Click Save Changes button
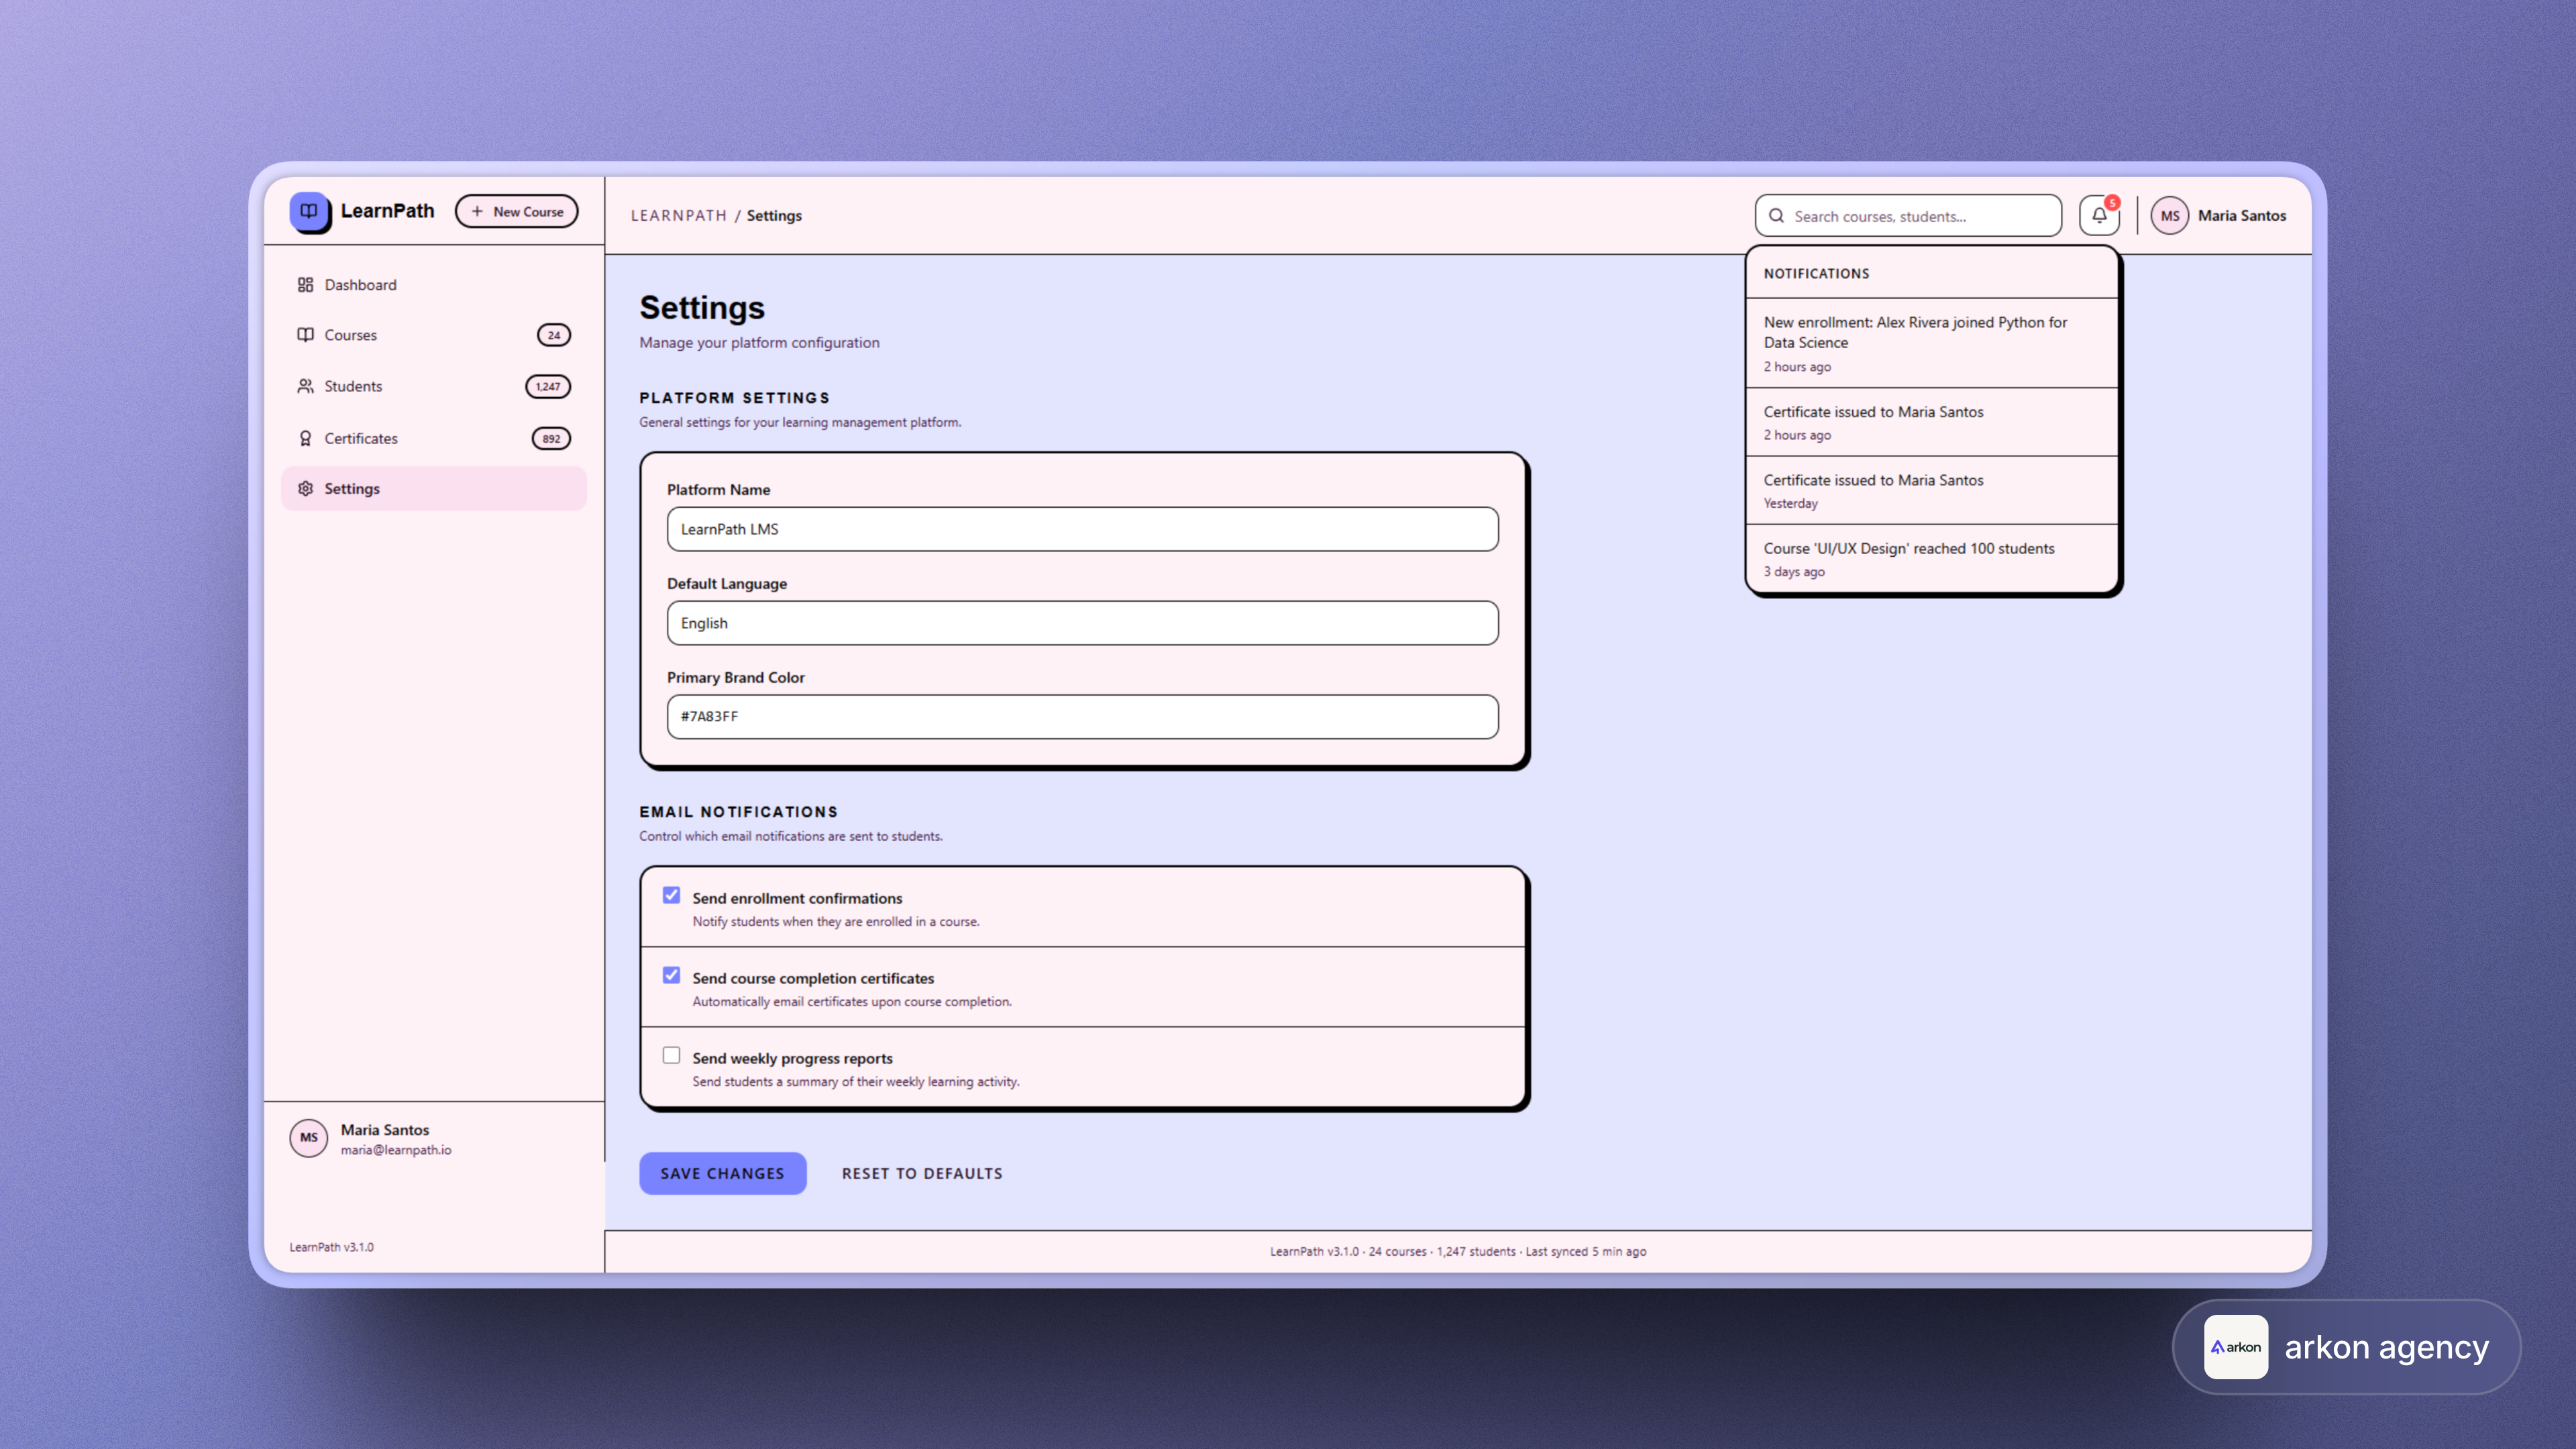This screenshot has height=1449, width=2576. tap(722, 1173)
